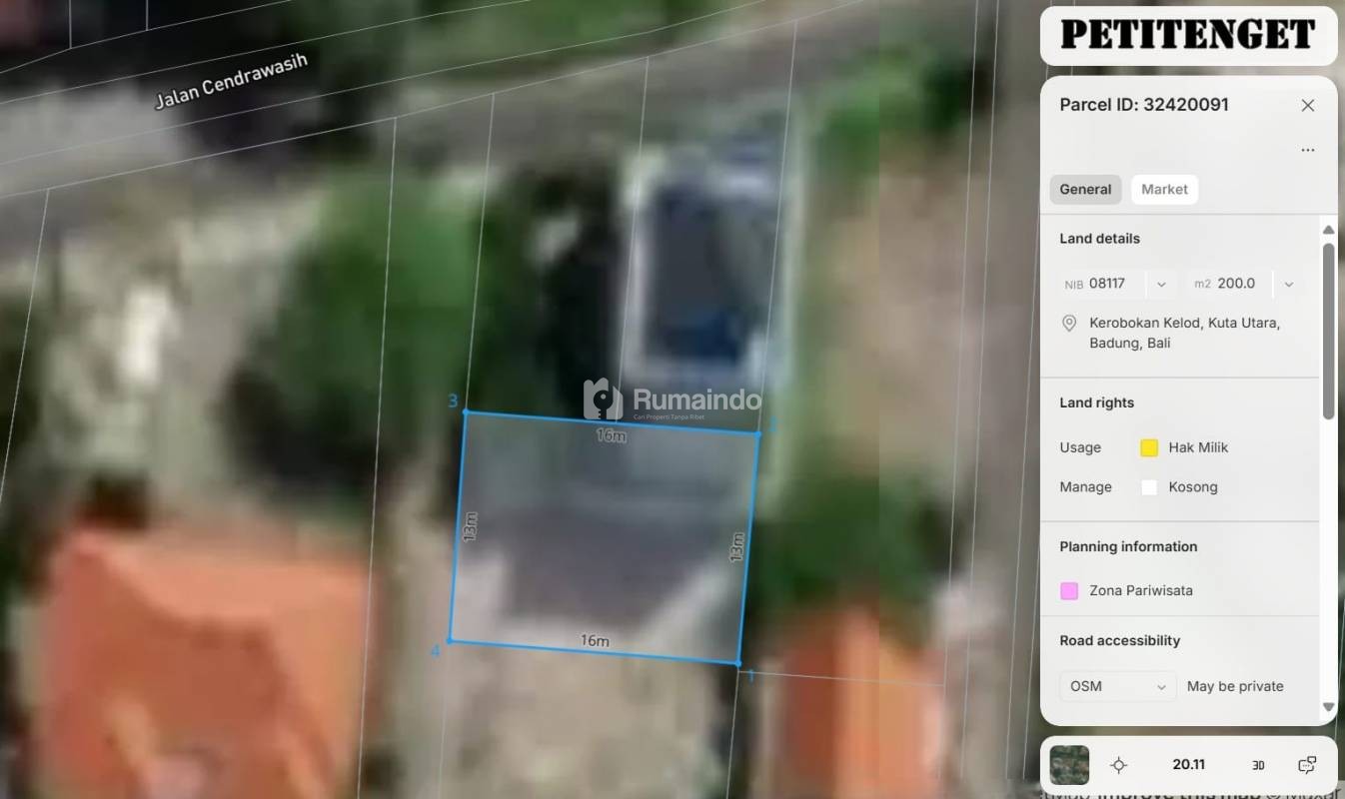Switch to the Market tab
Screen dimensions: 1345x799
pyautogui.click(x=1164, y=189)
